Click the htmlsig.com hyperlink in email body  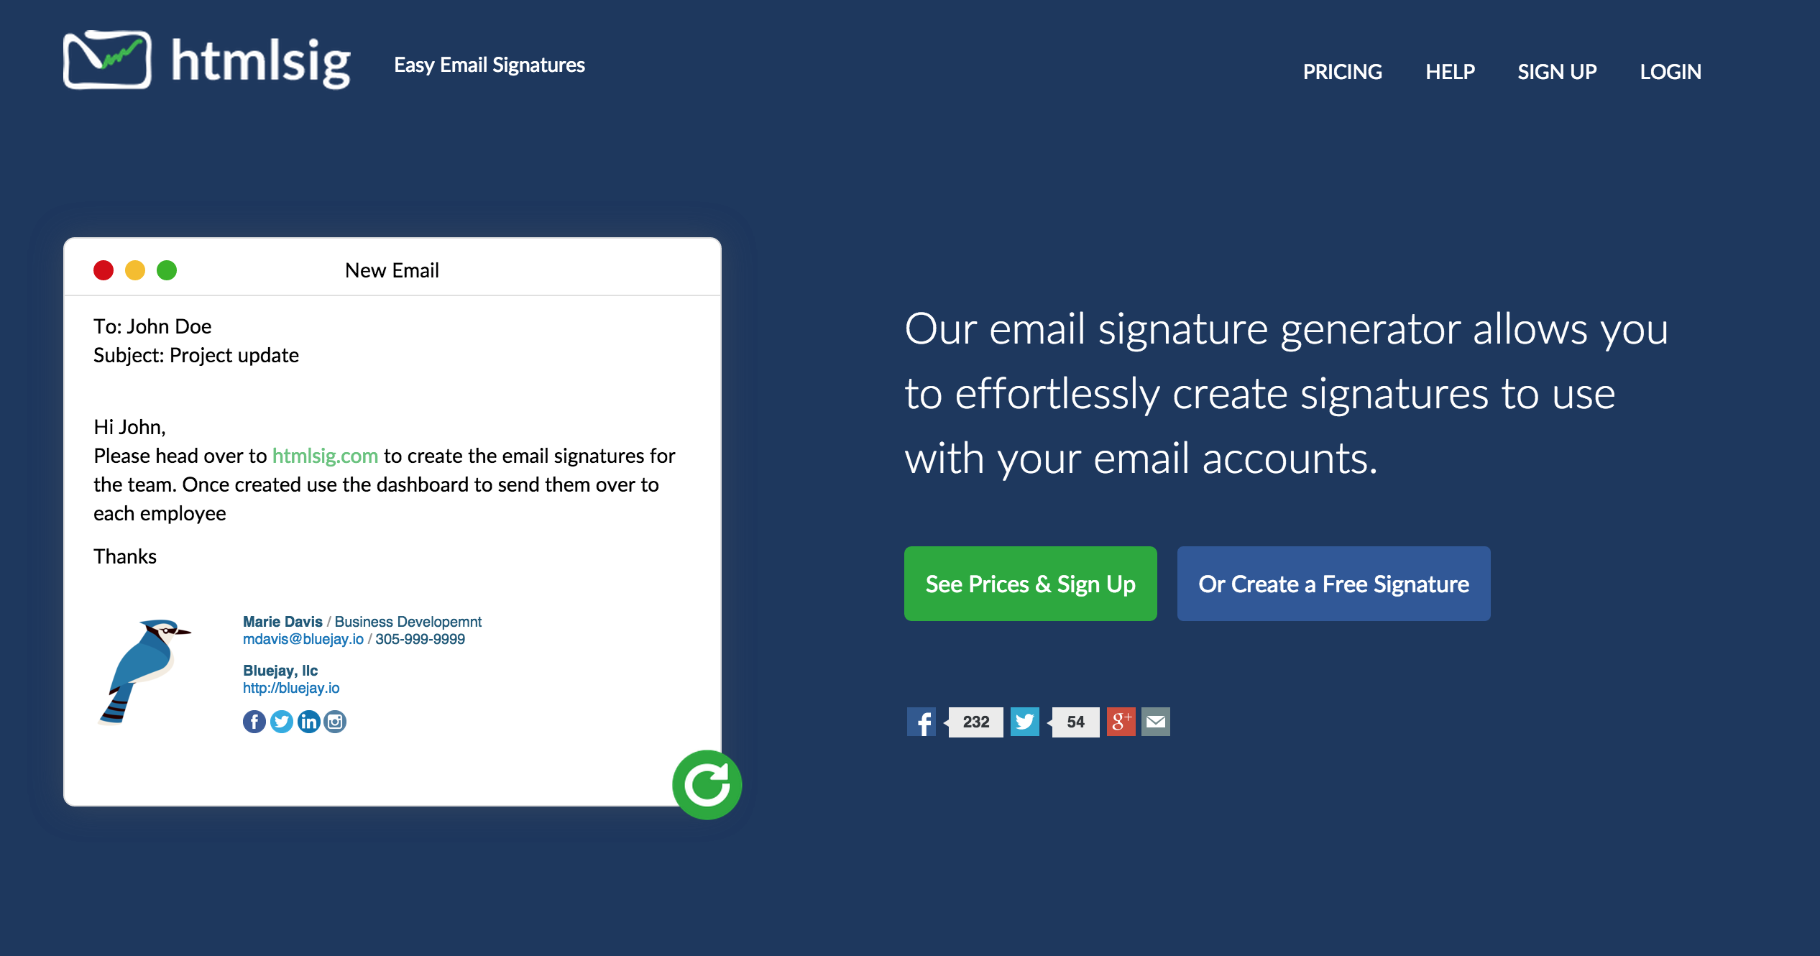[326, 456]
